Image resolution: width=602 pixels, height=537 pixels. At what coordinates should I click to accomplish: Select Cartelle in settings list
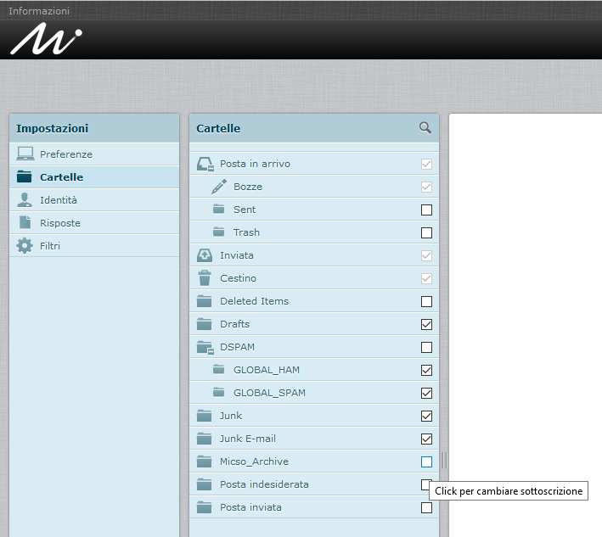coord(61,177)
